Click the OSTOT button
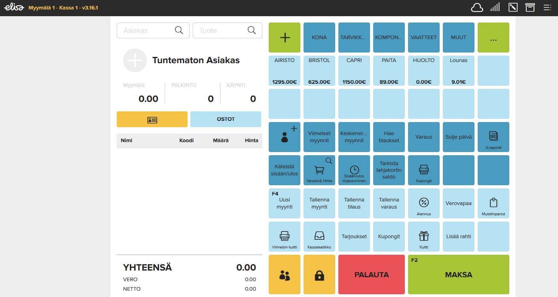 tap(226, 119)
